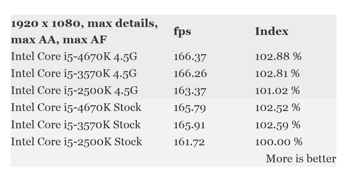Select the Intel Core i5-2500K Stock row label
Image resolution: width=347 pixels, height=179 pixels.
point(76,141)
